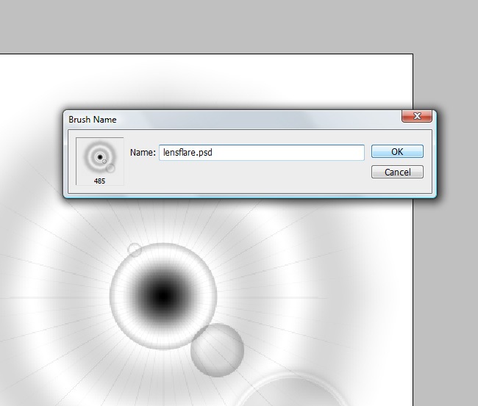The width and height of the screenshot is (478, 406).
Task: Select the 485 brush size label
Action: click(x=99, y=181)
